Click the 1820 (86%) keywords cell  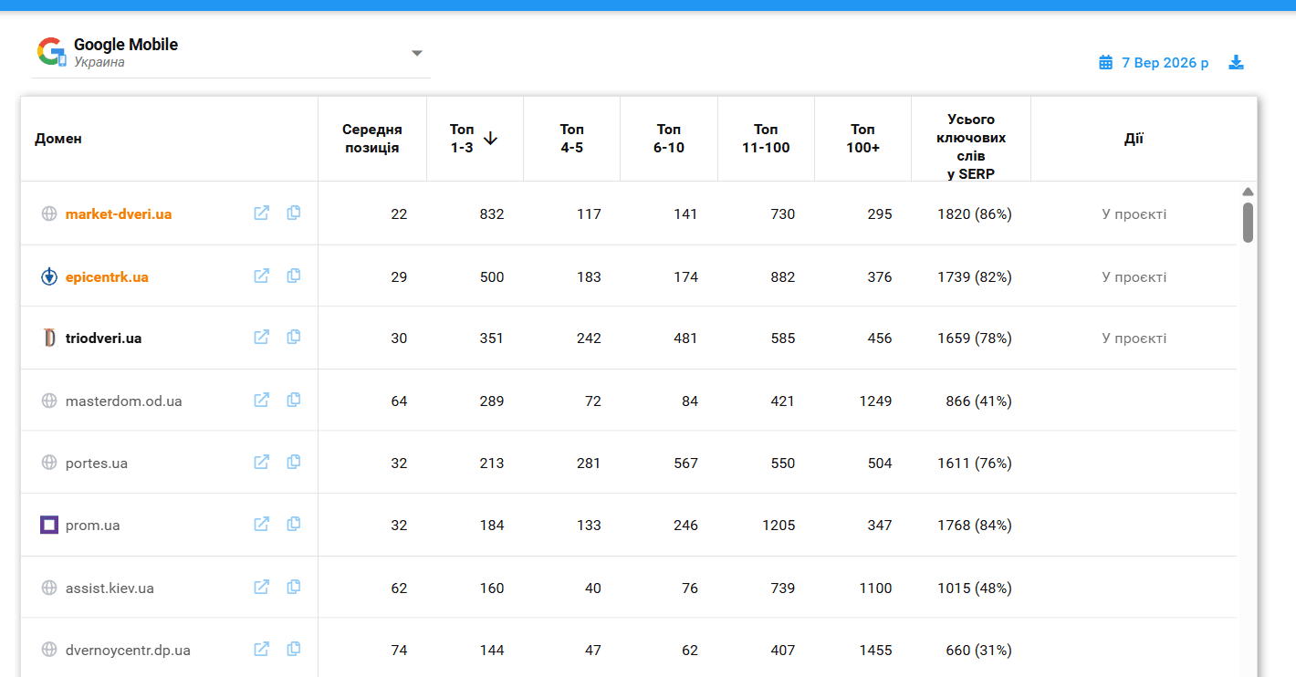(x=975, y=214)
